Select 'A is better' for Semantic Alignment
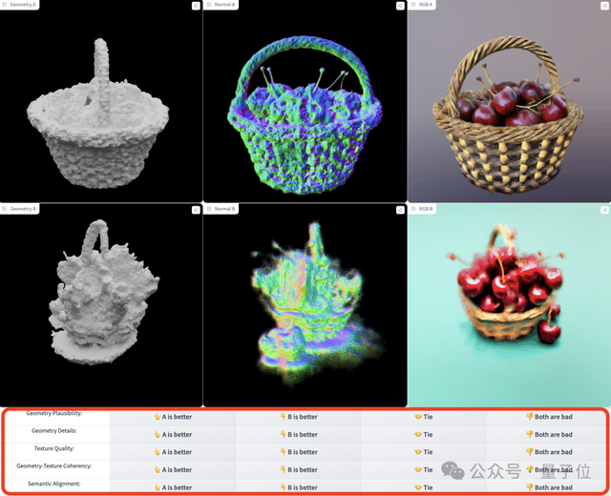The width and height of the screenshot is (611, 496). tap(172, 486)
